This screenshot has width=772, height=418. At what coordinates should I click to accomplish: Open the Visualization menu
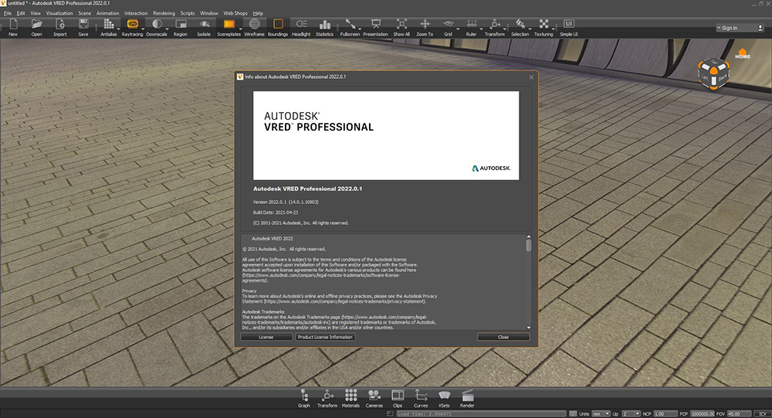click(59, 13)
